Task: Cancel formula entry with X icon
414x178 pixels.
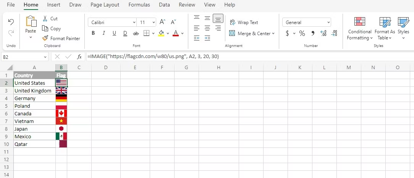Action: tap(57, 57)
